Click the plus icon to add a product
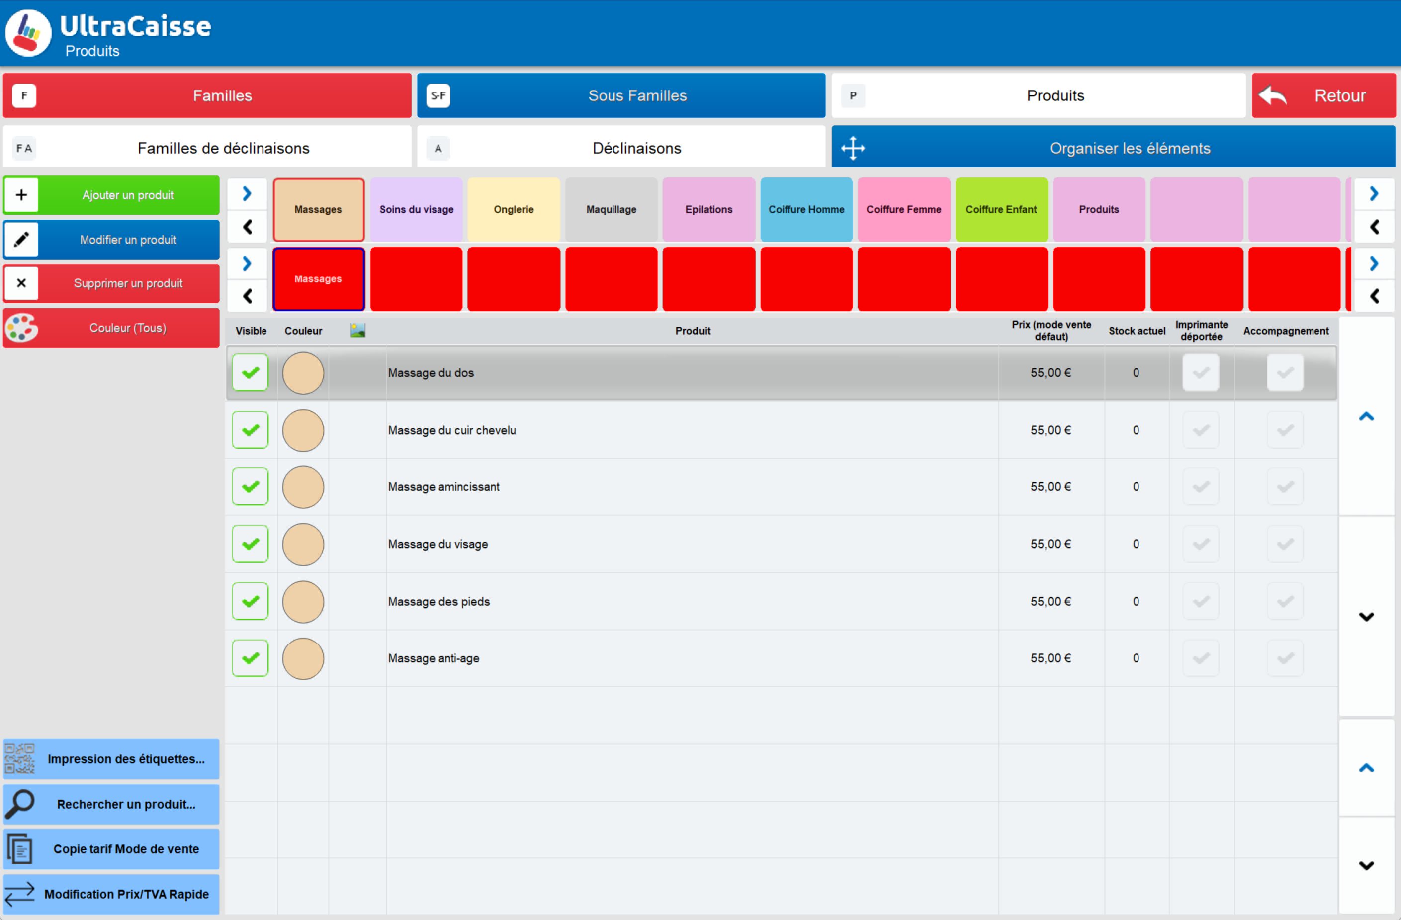The width and height of the screenshot is (1401, 920). click(x=21, y=195)
